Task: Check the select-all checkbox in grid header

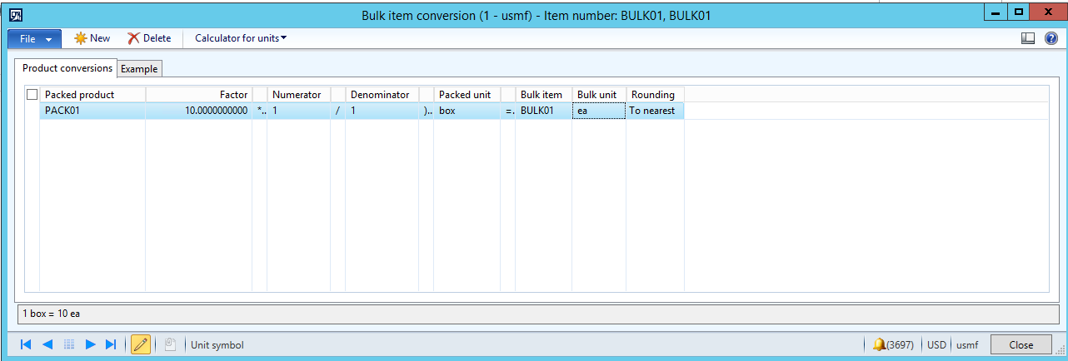Action: coord(32,95)
